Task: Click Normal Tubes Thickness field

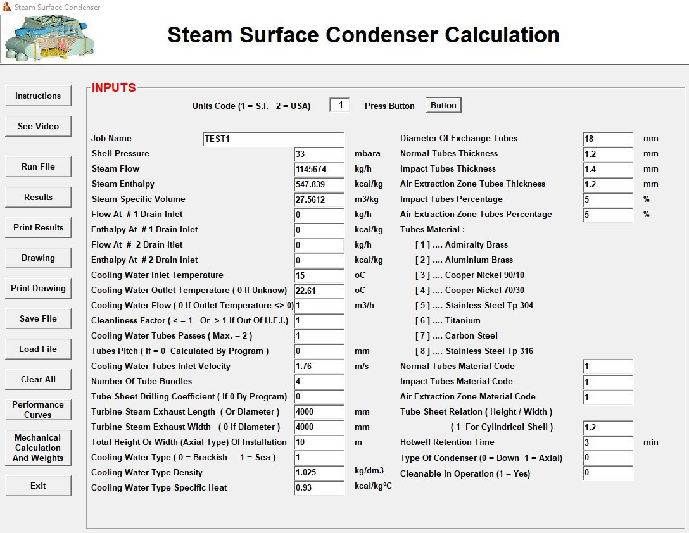Action: pyautogui.click(x=608, y=154)
